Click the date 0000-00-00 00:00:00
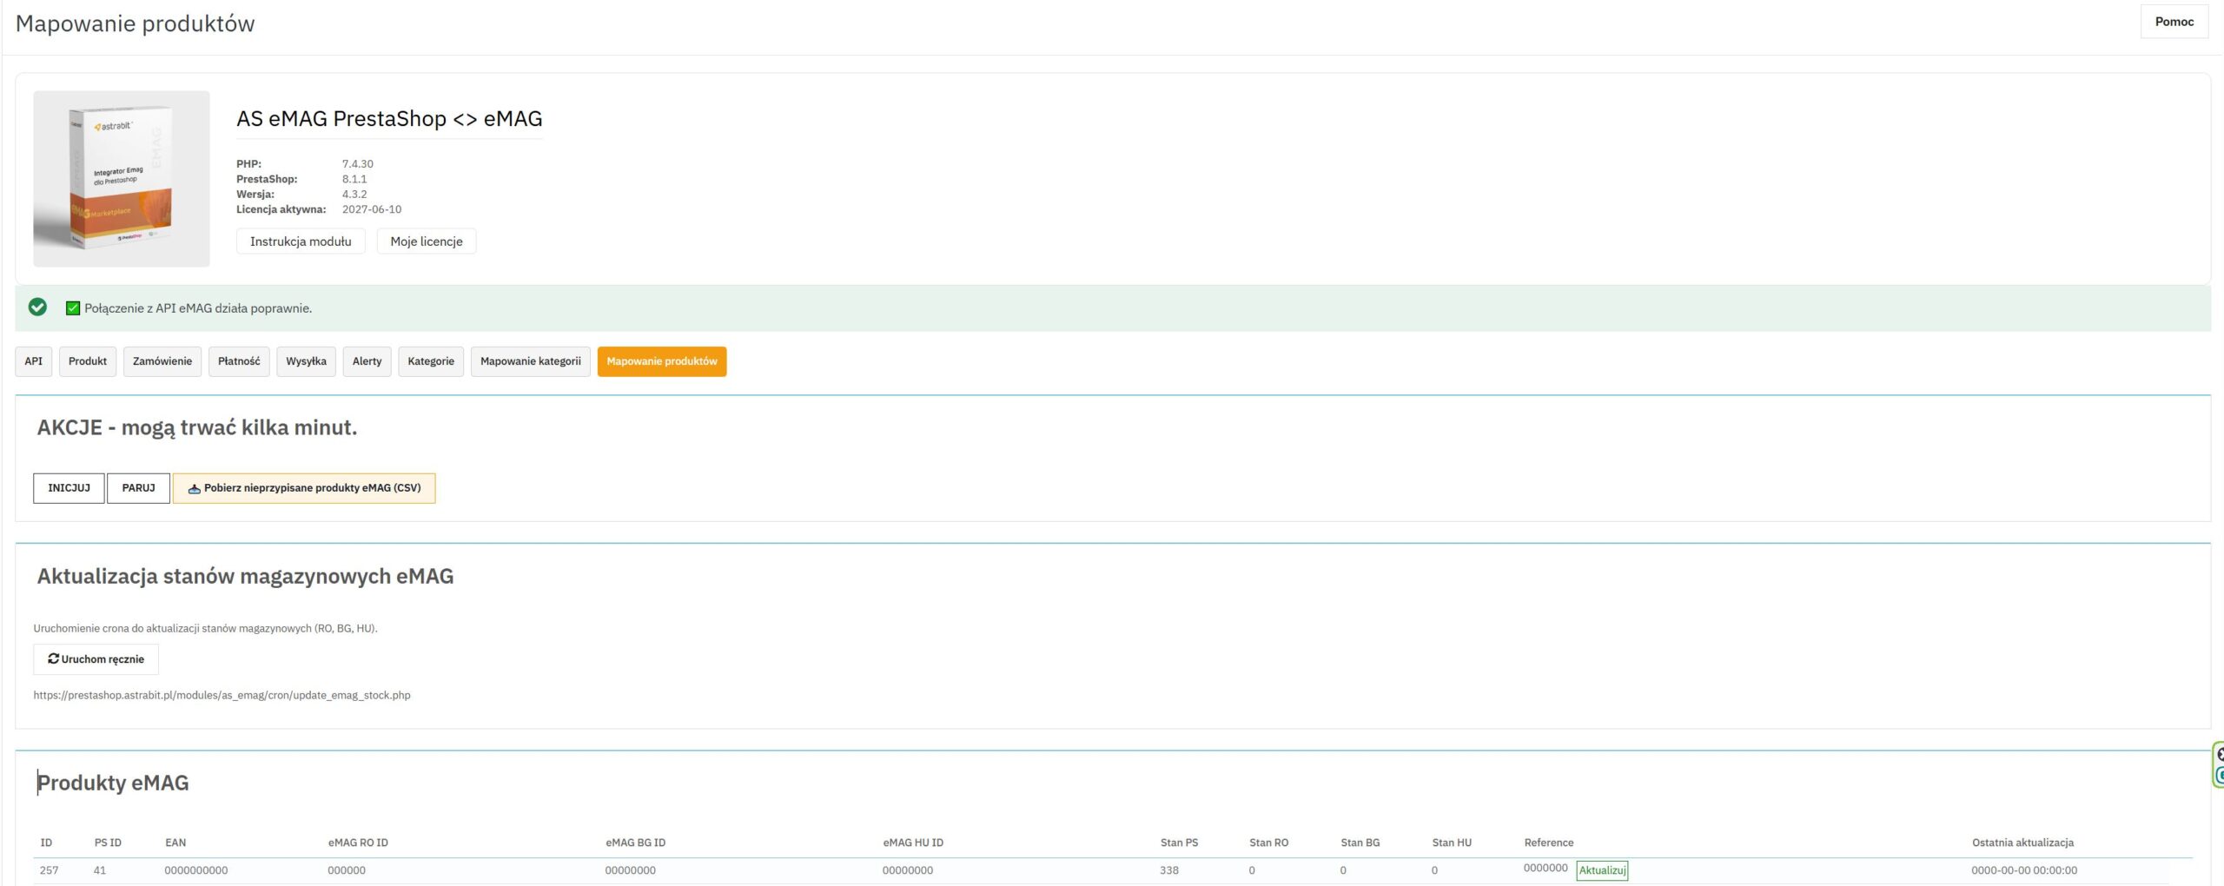 tap(2024, 870)
